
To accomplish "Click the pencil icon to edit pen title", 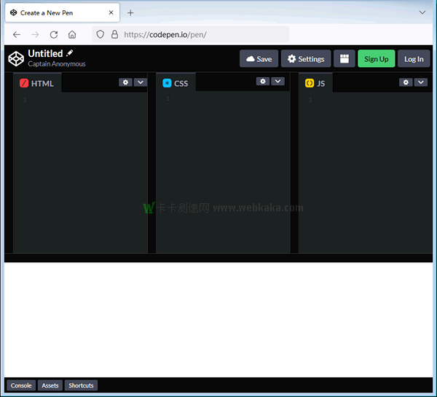I will tap(70, 53).
